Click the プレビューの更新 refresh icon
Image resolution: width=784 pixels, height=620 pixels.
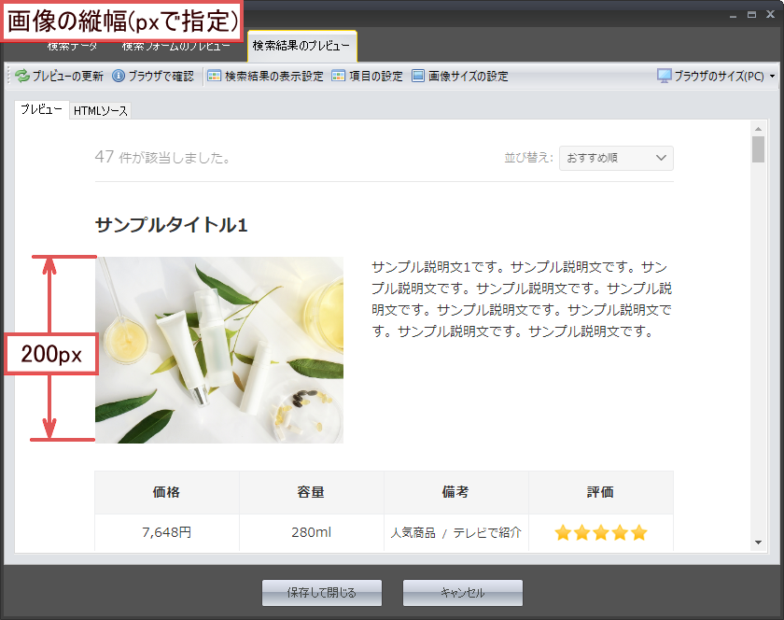(22, 77)
